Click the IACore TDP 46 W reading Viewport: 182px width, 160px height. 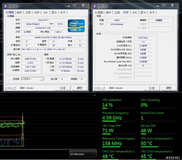point(146,131)
